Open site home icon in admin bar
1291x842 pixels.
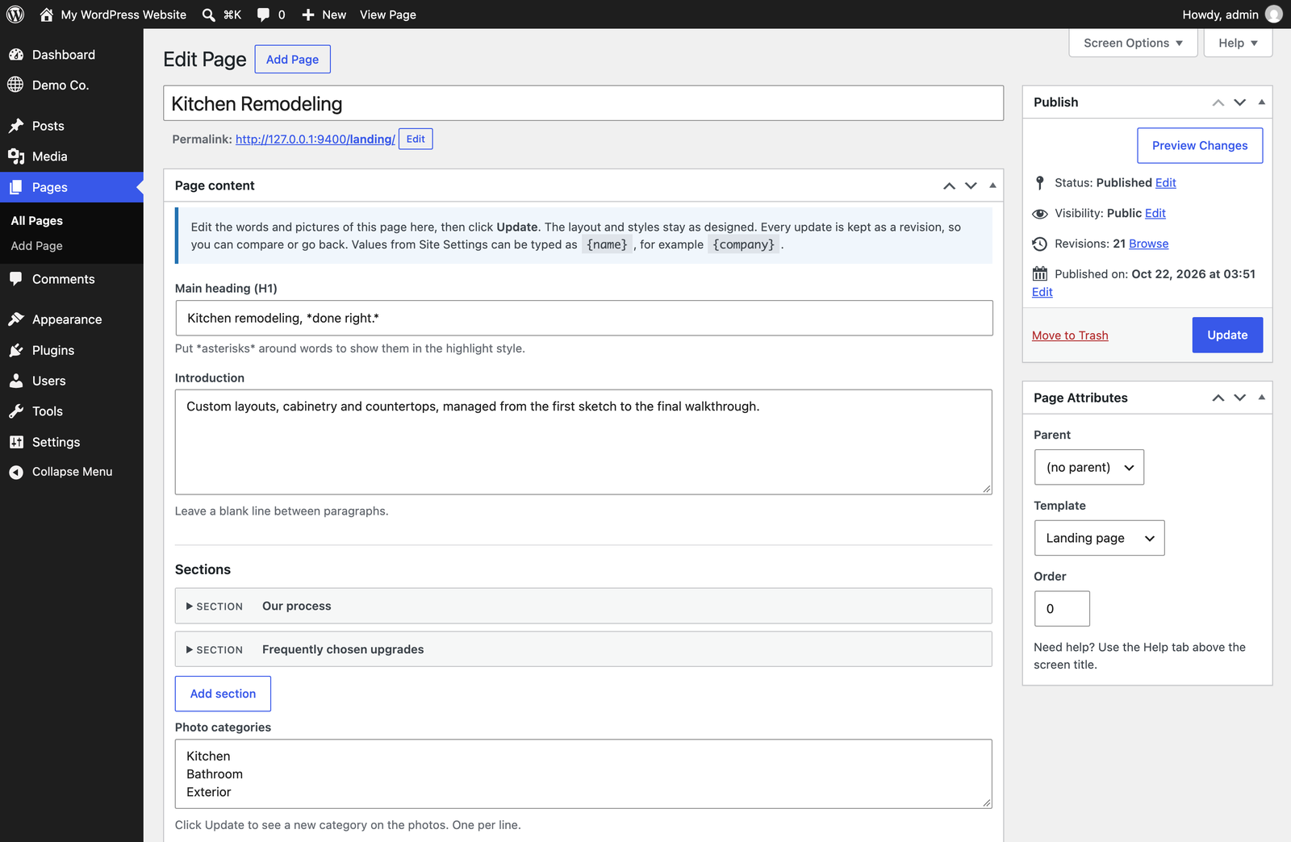point(46,15)
